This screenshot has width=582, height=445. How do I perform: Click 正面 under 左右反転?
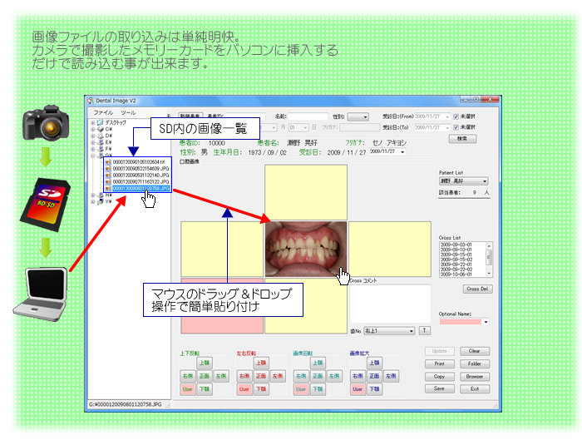(x=261, y=376)
